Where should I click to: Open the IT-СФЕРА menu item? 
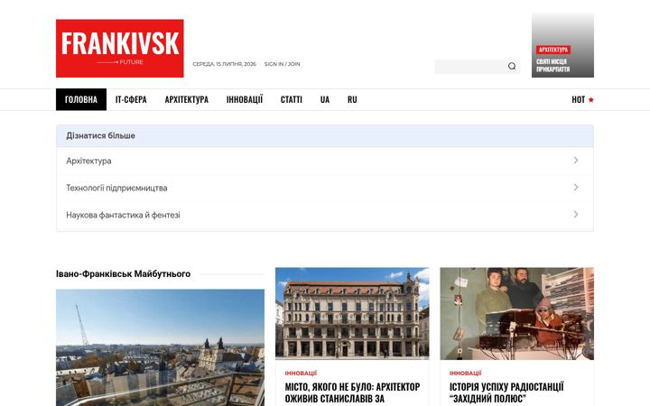pyautogui.click(x=131, y=99)
